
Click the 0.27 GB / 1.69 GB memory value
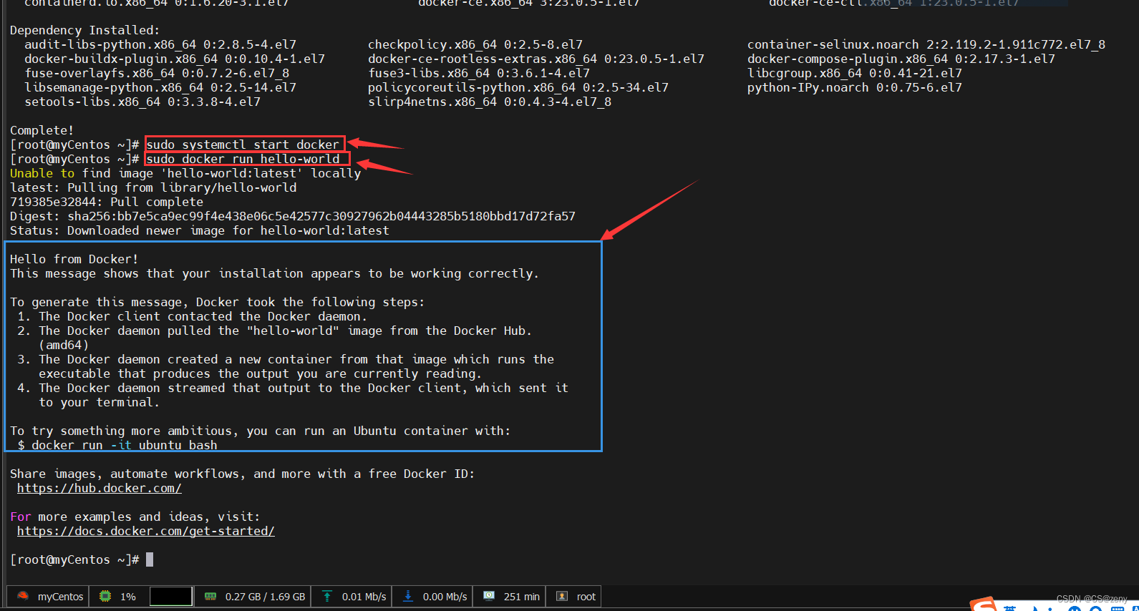(265, 597)
